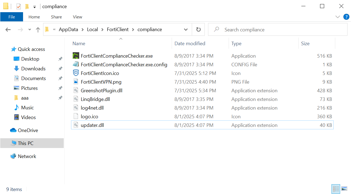Switch to details view layout
The width and height of the screenshot is (351, 194).
(x=336, y=189)
